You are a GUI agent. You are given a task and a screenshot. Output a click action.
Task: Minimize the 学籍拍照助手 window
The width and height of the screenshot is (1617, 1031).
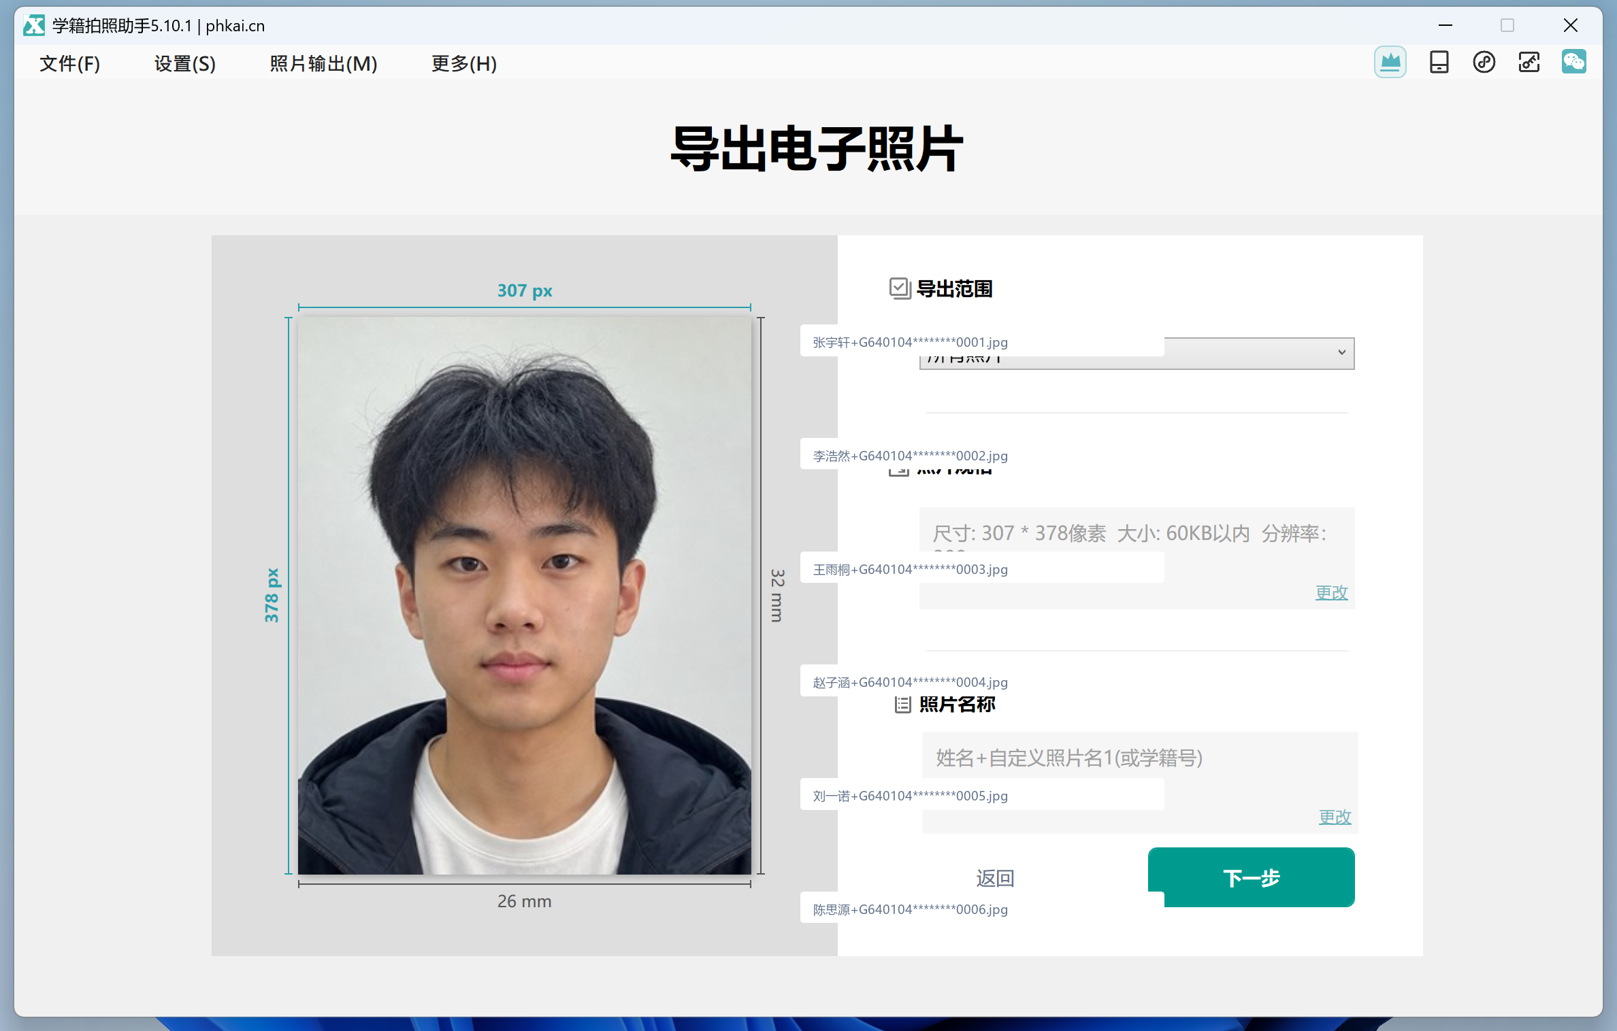[1445, 26]
